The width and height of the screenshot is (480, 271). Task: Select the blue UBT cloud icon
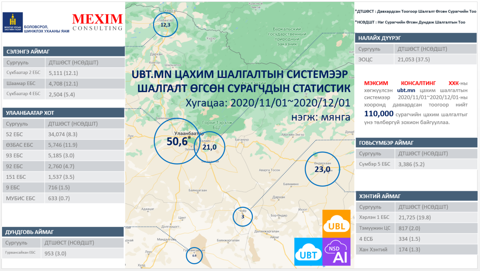pos(308,251)
